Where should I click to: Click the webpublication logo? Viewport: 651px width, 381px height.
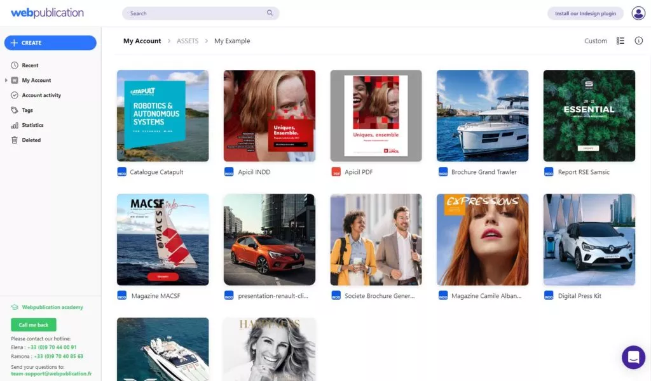(x=47, y=13)
